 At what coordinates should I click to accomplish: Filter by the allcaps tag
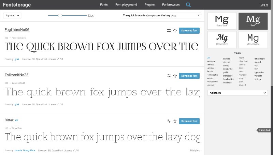(211, 64)
